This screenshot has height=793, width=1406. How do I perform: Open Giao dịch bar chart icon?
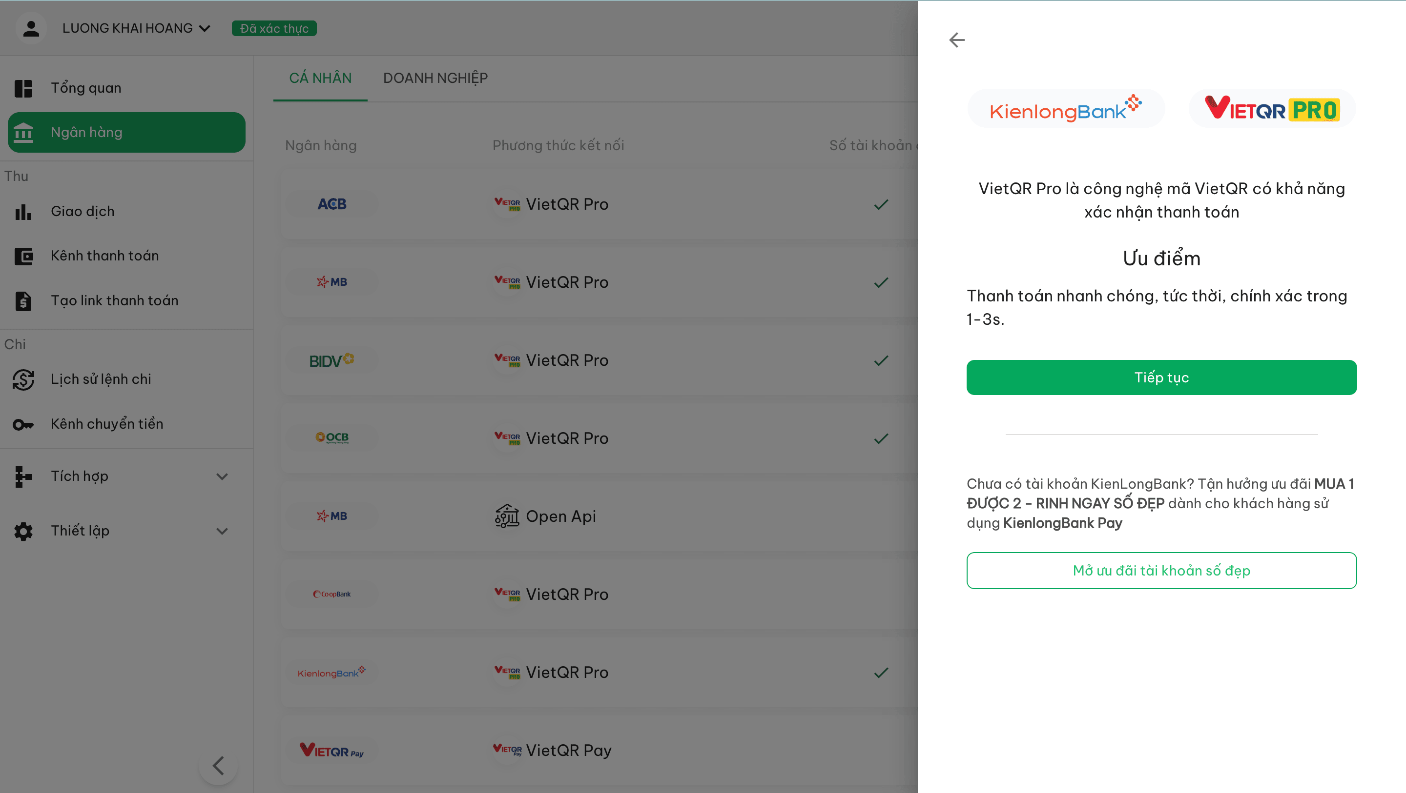point(23,212)
